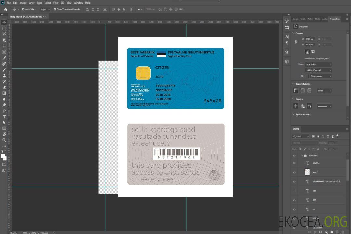Click the Quick Actions section header
The image size is (351, 234).
tap(303, 114)
